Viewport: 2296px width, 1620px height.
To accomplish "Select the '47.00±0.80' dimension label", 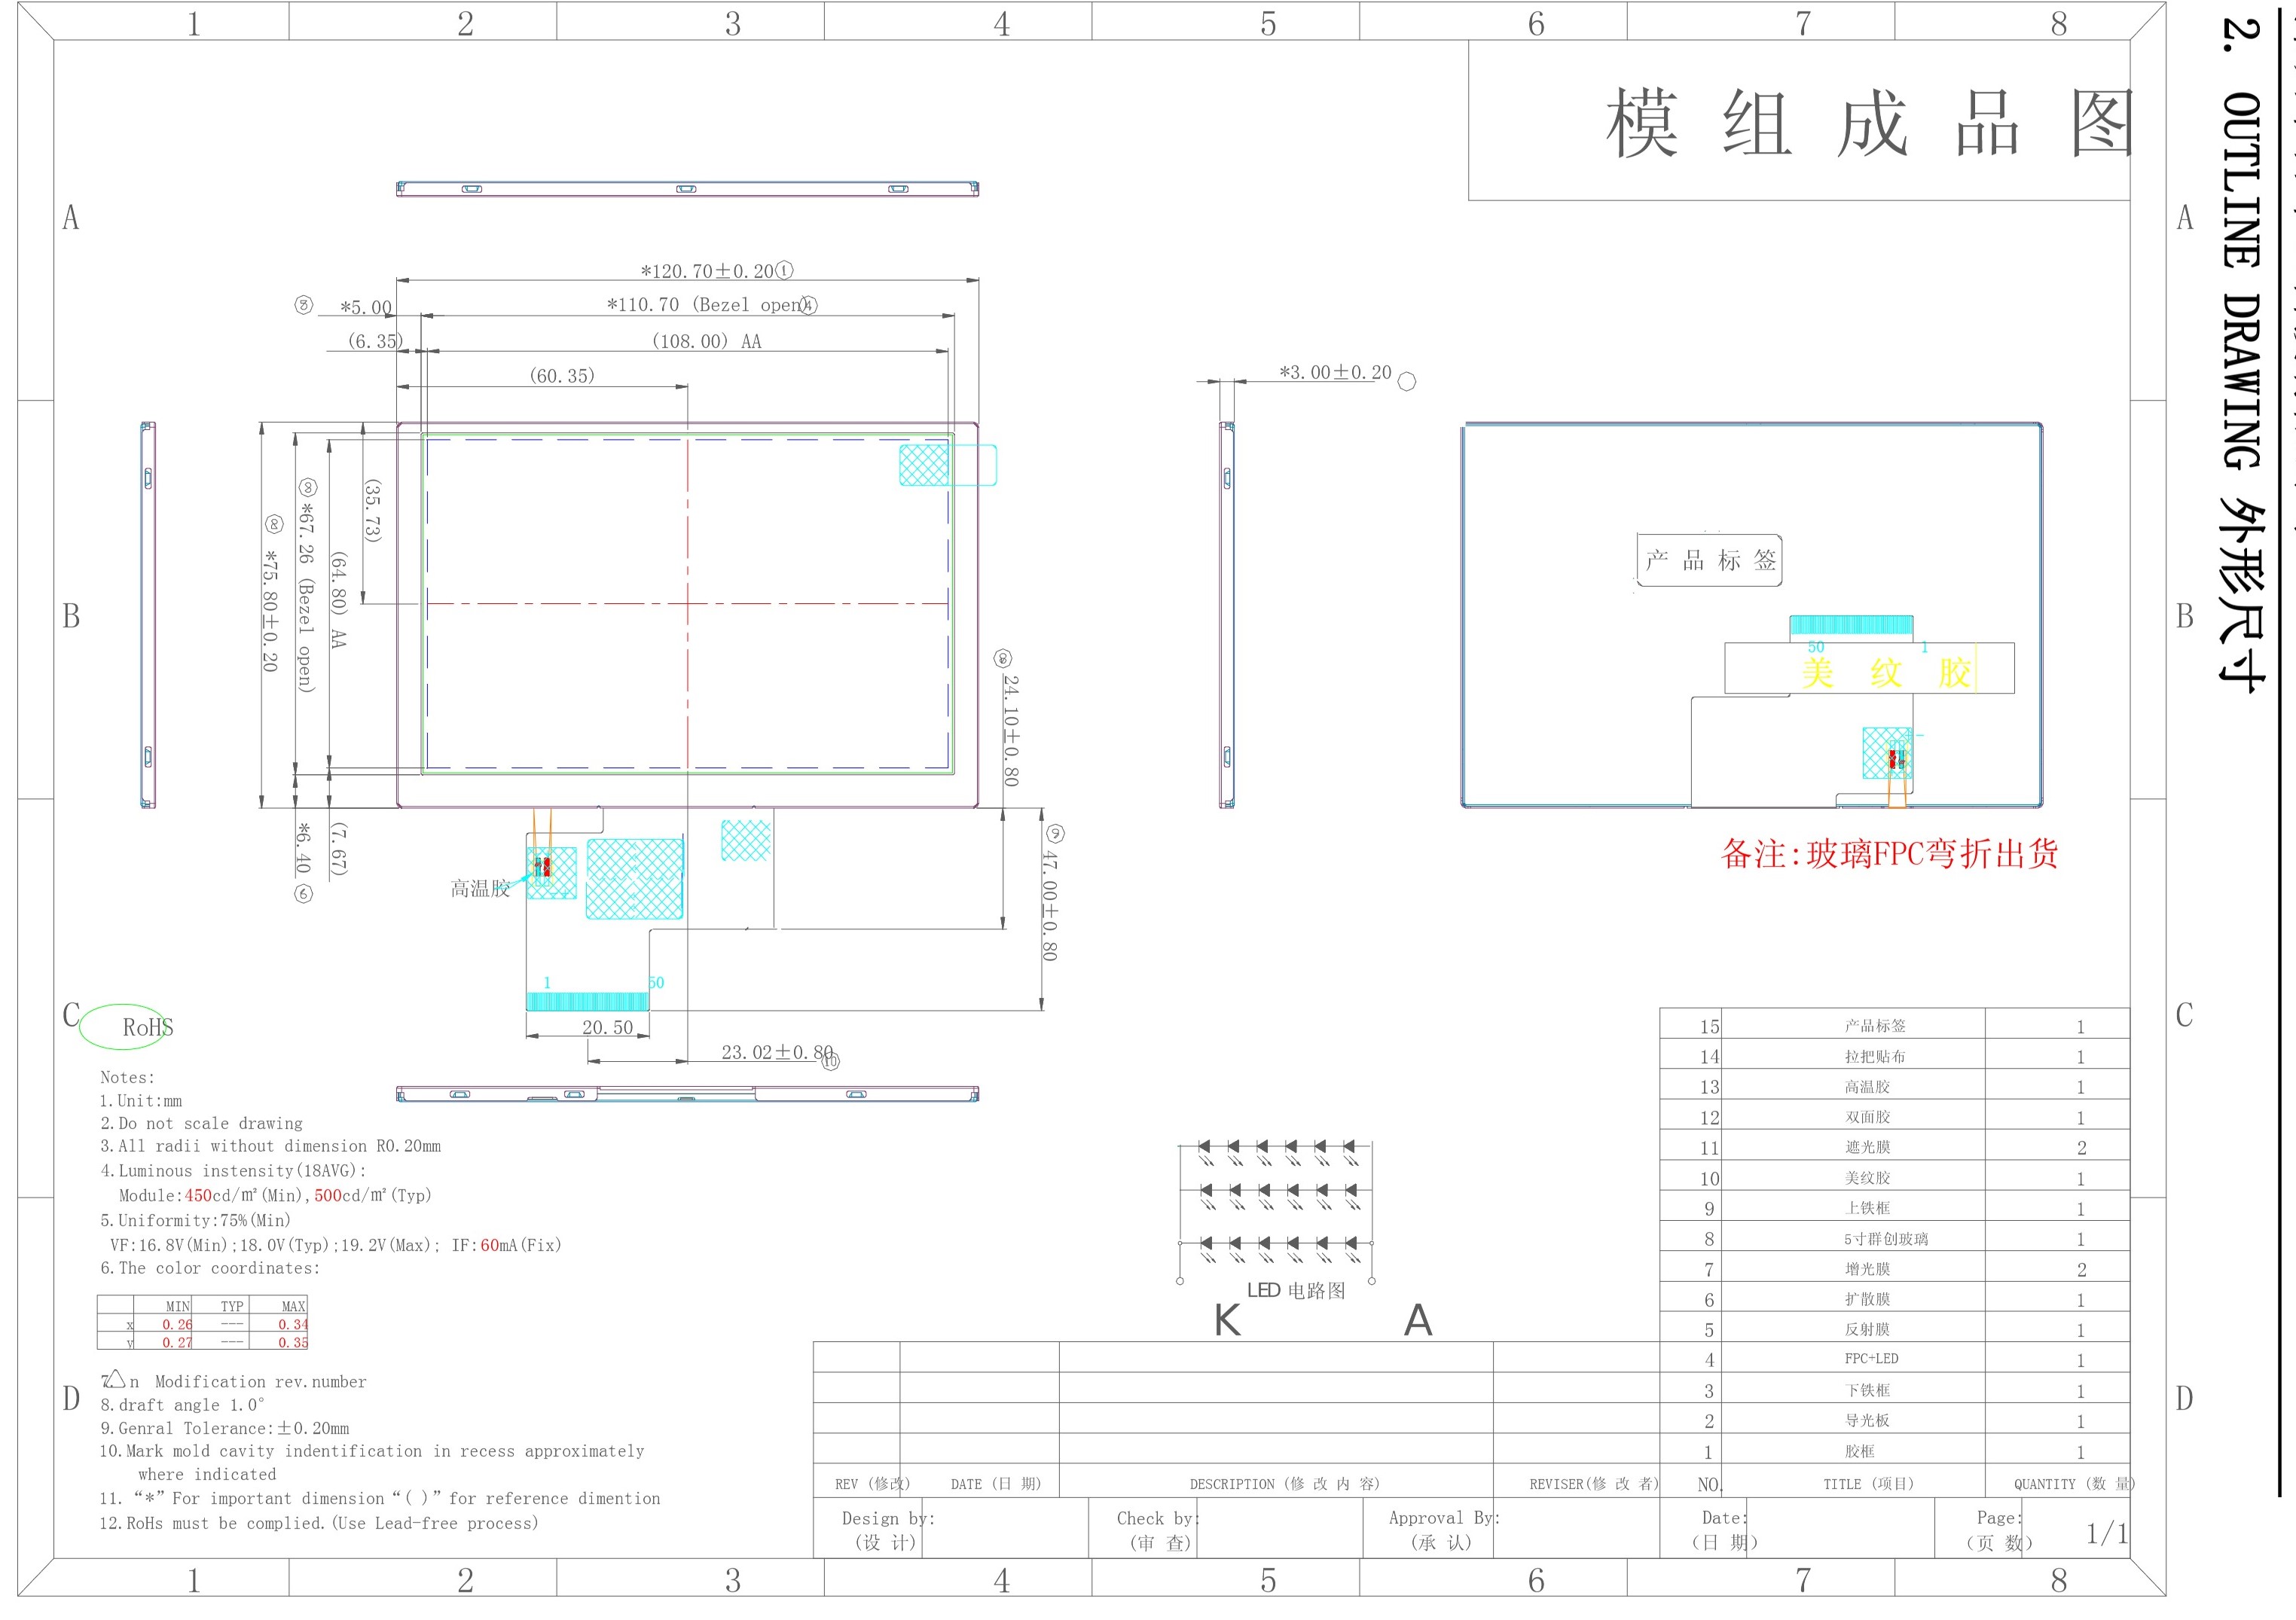I will pyautogui.click(x=1049, y=906).
